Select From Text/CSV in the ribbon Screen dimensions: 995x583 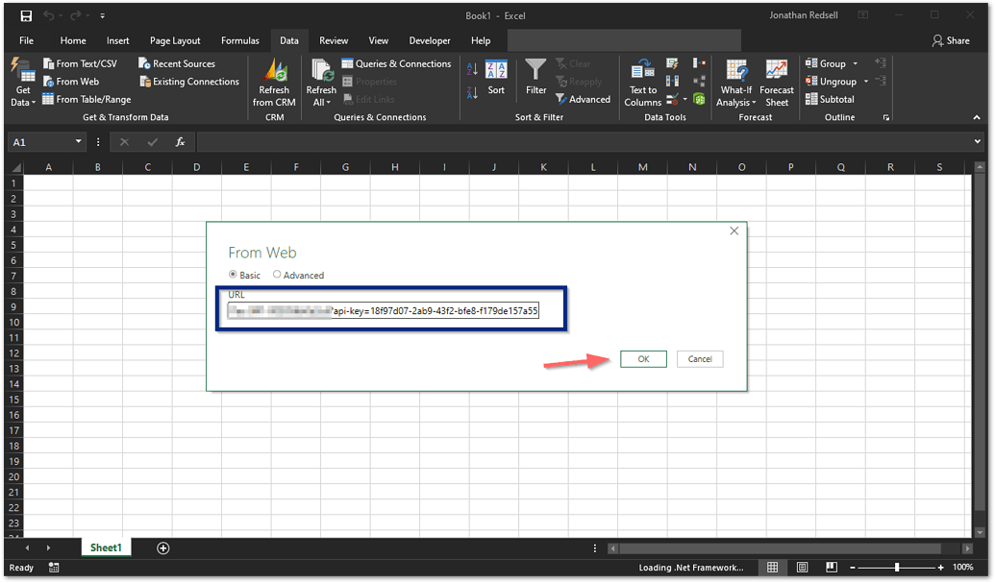pyautogui.click(x=85, y=63)
